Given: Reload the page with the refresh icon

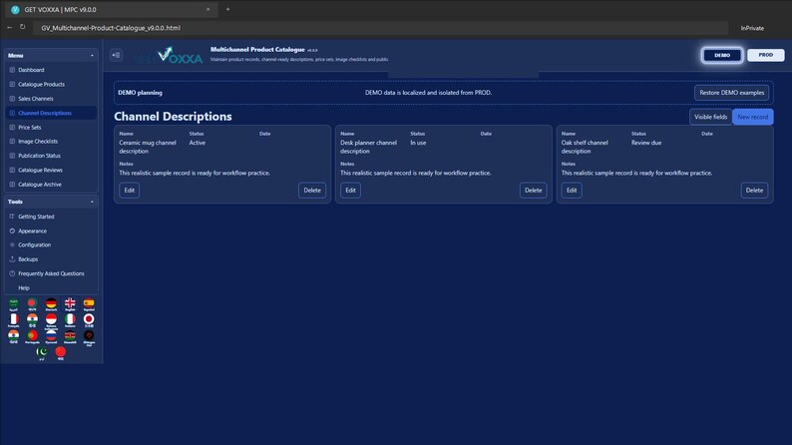Looking at the screenshot, I should 23,27.
